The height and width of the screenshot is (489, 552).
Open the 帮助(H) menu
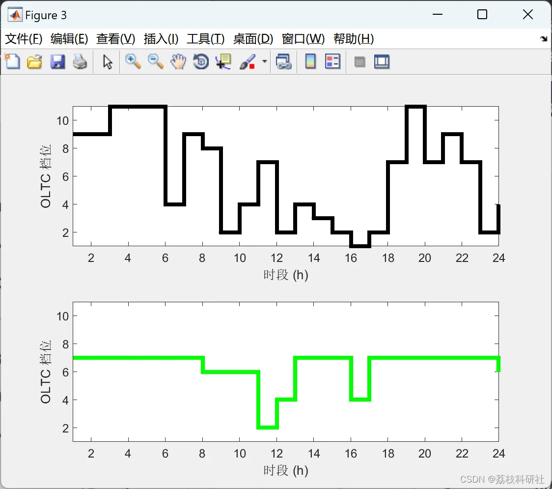(354, 39)
